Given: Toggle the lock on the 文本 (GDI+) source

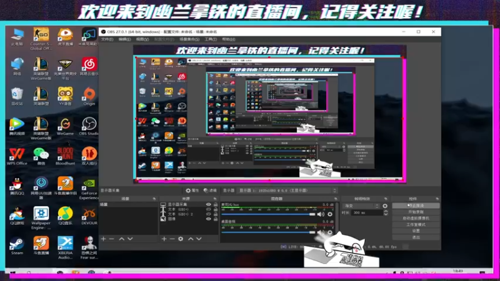Looking at the screenshot, I should (216, 209).
